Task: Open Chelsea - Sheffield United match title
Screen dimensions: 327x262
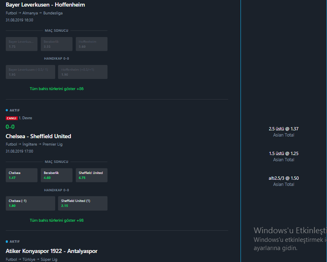Action: pyautogui.click(x=38, y=136)
